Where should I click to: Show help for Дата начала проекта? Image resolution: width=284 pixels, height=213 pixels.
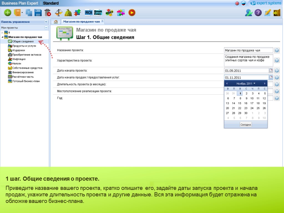point(277,71)
